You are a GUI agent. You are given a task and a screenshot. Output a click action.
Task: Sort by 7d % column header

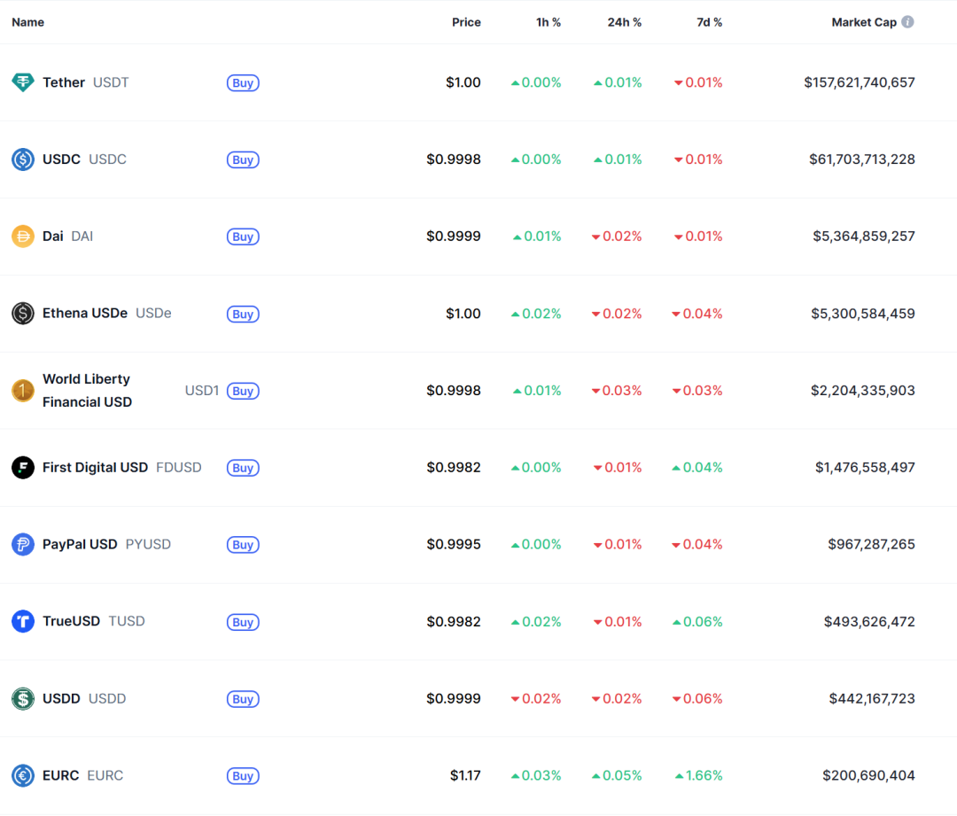pyautogui.click(x=709, y=22)
